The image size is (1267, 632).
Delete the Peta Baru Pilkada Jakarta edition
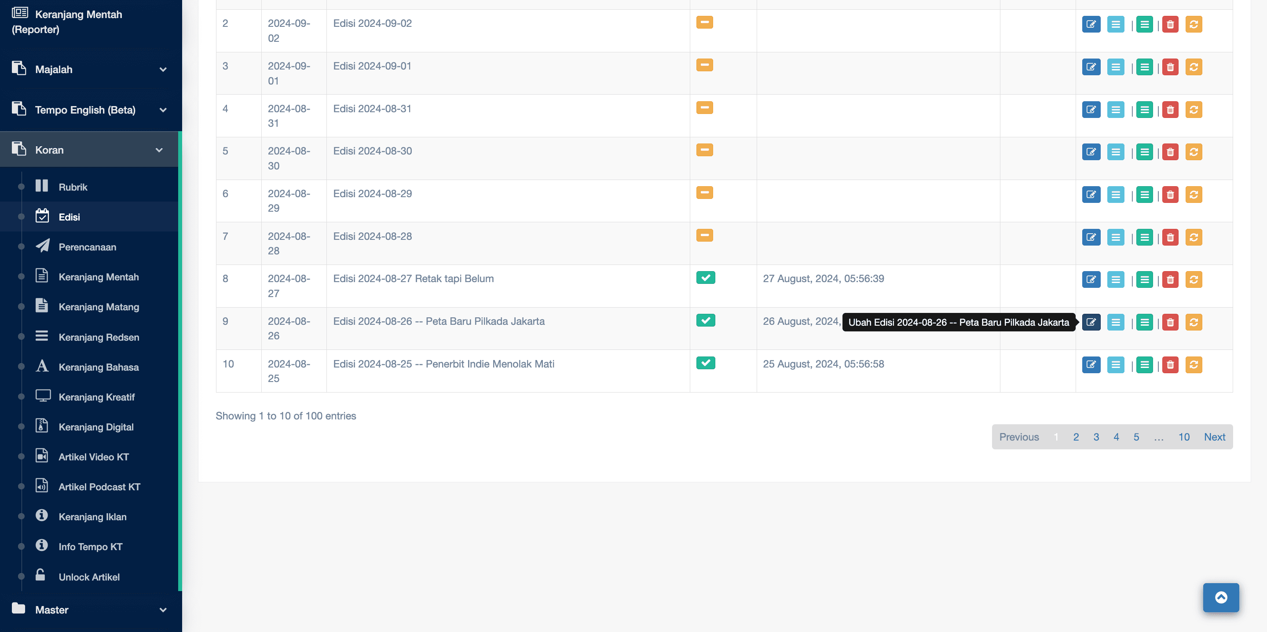[x=1170, y=323]
